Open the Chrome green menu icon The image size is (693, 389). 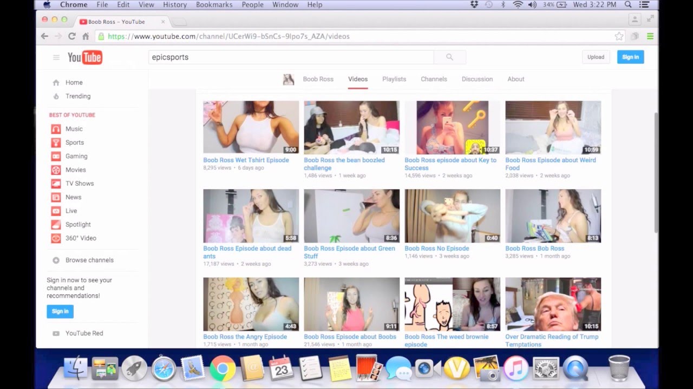pos(650,36)
